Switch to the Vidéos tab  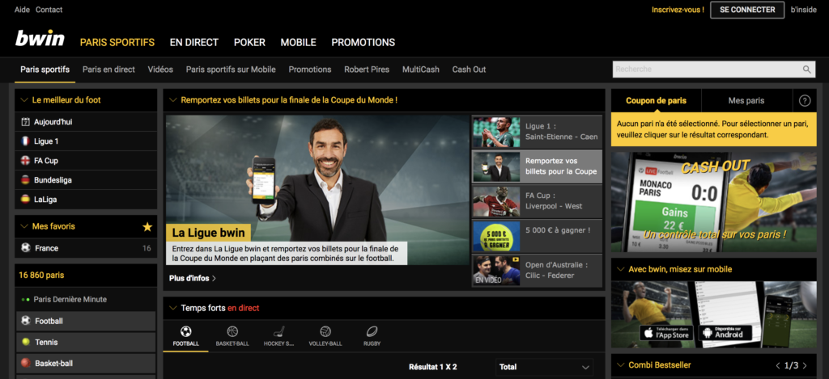click(161, 69)
